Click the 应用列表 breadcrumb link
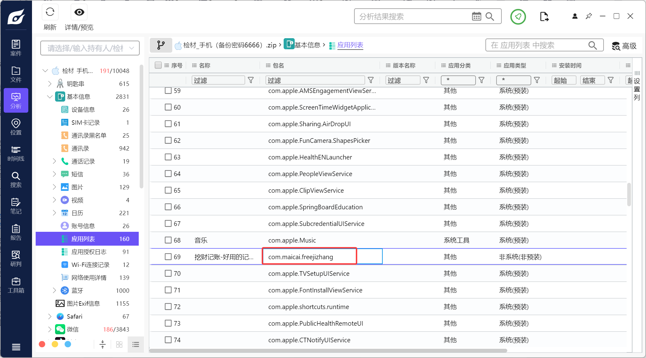The width and height of the screenshot is (646, 358). pyautogui.click(x=350, y=45)
